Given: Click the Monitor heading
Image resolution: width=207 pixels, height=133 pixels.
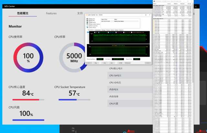Looking at the screenshot, I should pyautogui.click(x=15, y=27).
